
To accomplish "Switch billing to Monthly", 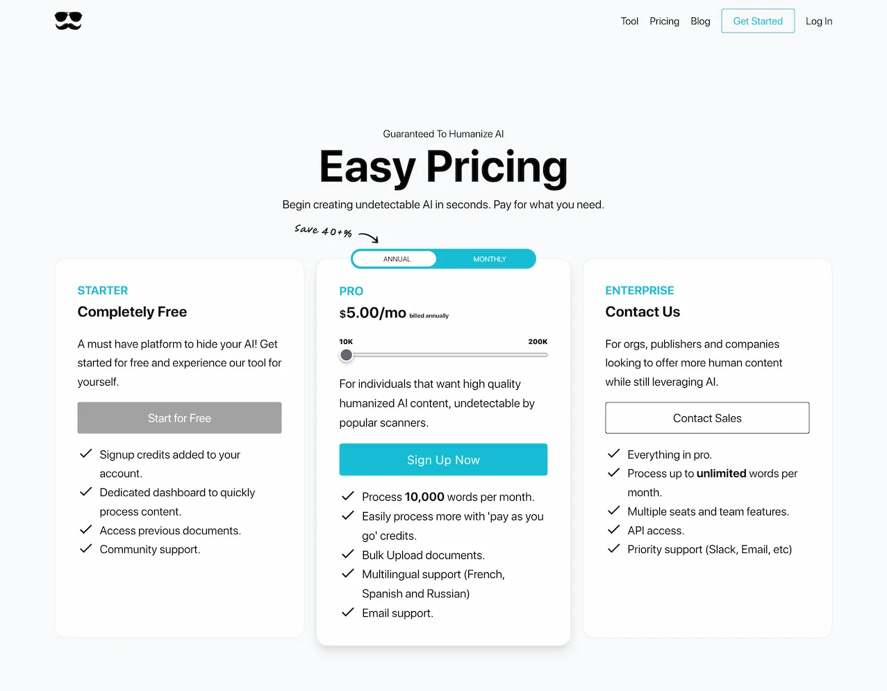I will (x=489, y=259).
